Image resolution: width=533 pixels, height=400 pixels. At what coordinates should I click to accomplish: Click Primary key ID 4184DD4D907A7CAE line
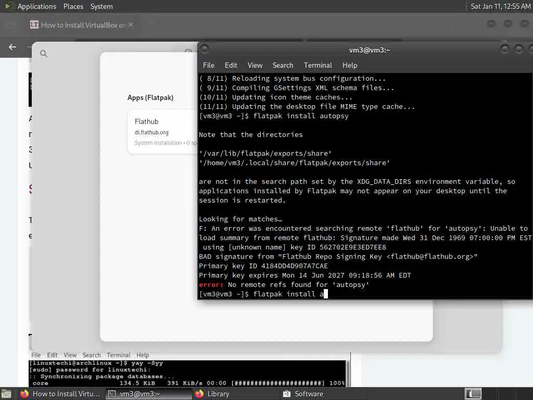coord(263,266)
